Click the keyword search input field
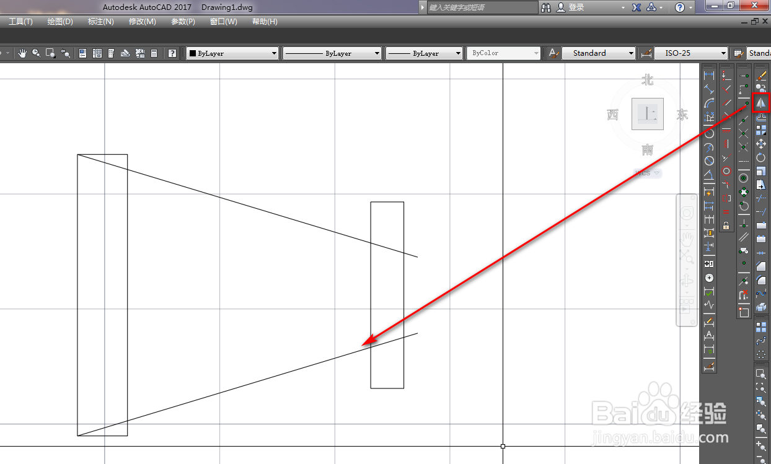 (483, 7)
